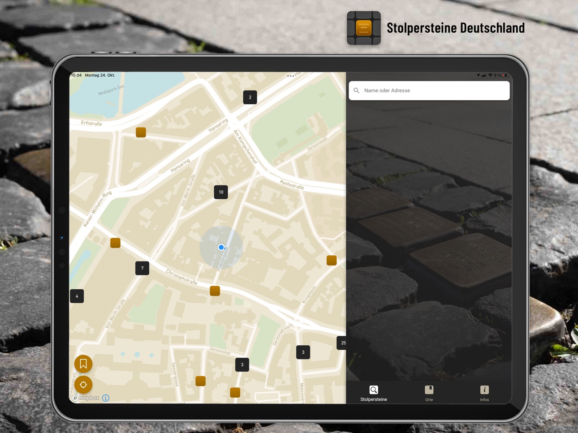Tap the magnifier icon in the search field
The height and width of the screenshot is (433, 578).
point(357,90)
